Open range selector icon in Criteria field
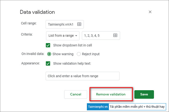Screen dimensions: 169x112 point(115,35)
